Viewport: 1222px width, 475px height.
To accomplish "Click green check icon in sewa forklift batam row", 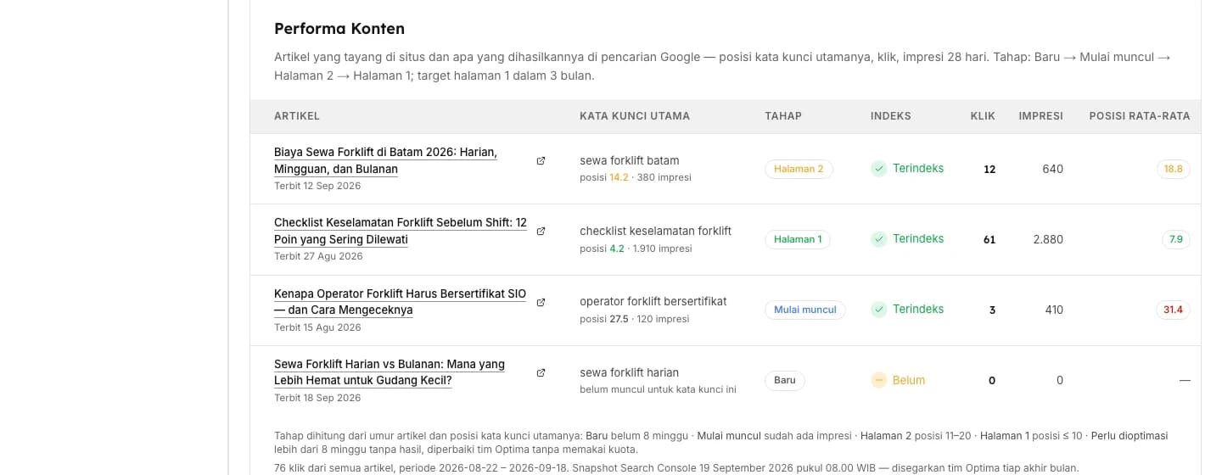I will [879, 169].
